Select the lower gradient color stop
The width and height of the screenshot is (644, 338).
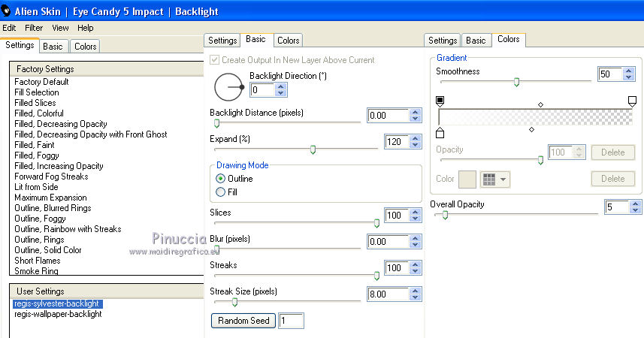[440, 132]
